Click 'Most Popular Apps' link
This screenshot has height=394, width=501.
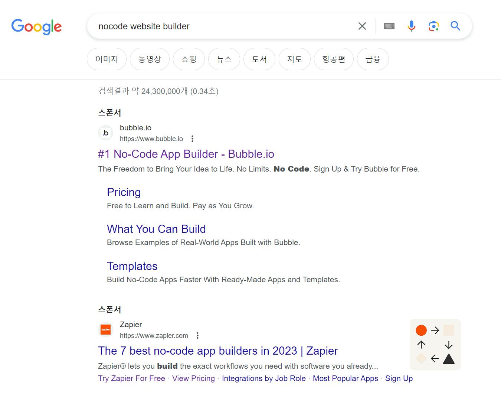click(346, 378)
